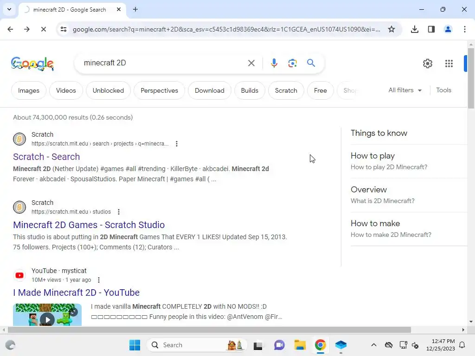475x356 pixels.
Task: Open new browser tab with plus
Action: 135,9
